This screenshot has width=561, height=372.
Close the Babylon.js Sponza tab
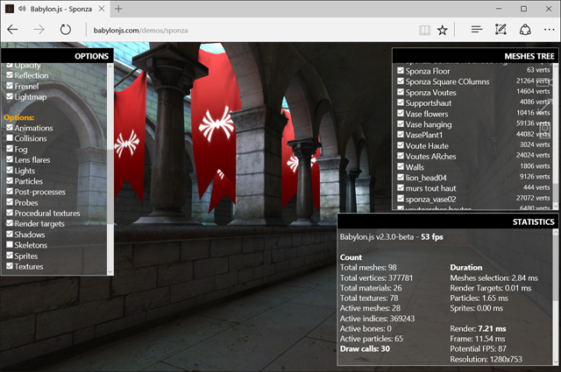tap(102, 9)
